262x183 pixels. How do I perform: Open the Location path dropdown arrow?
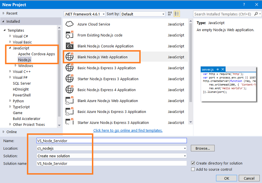(x=185, y=148)
